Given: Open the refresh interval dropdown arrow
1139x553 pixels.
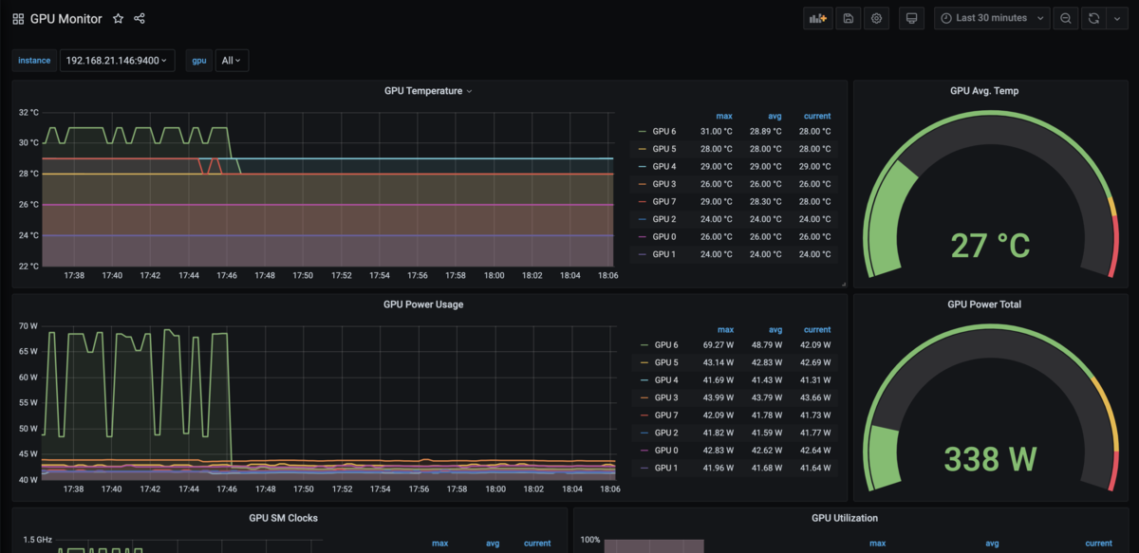Looking at the screenshot, I should pos(1116,18).
